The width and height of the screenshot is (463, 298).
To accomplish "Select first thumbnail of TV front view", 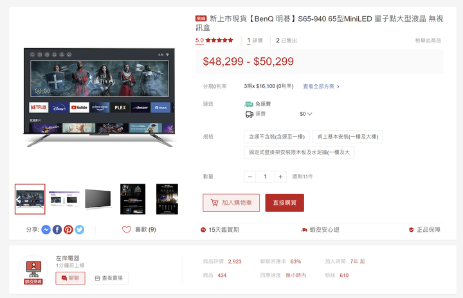I will point(30,199).
